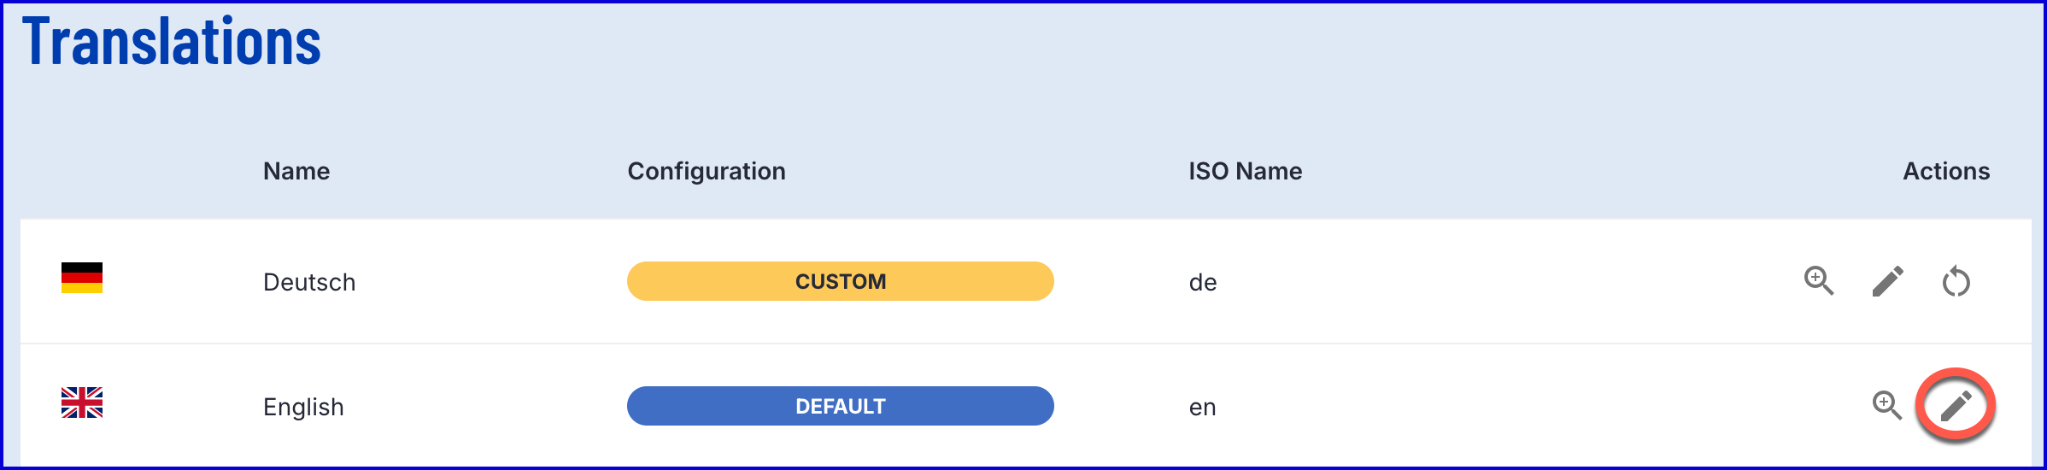This screenshot has height=470, width=2047.
Task: Click the CUSTOM configuration badge
Action: pyautogui.click(x=841, y=281)
